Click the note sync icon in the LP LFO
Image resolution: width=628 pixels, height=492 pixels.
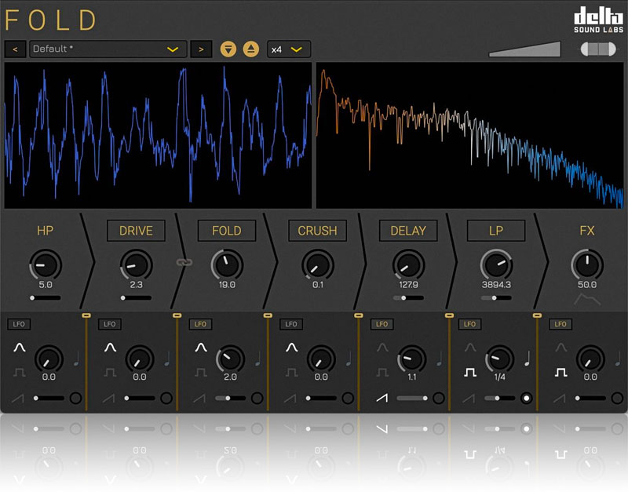pyautogui.click(x=528, y=359)
